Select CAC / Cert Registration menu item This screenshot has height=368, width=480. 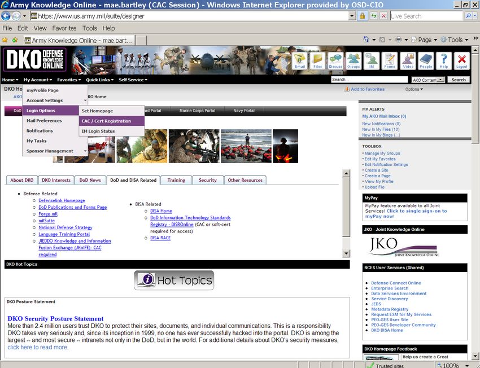(x=112, y=121)
